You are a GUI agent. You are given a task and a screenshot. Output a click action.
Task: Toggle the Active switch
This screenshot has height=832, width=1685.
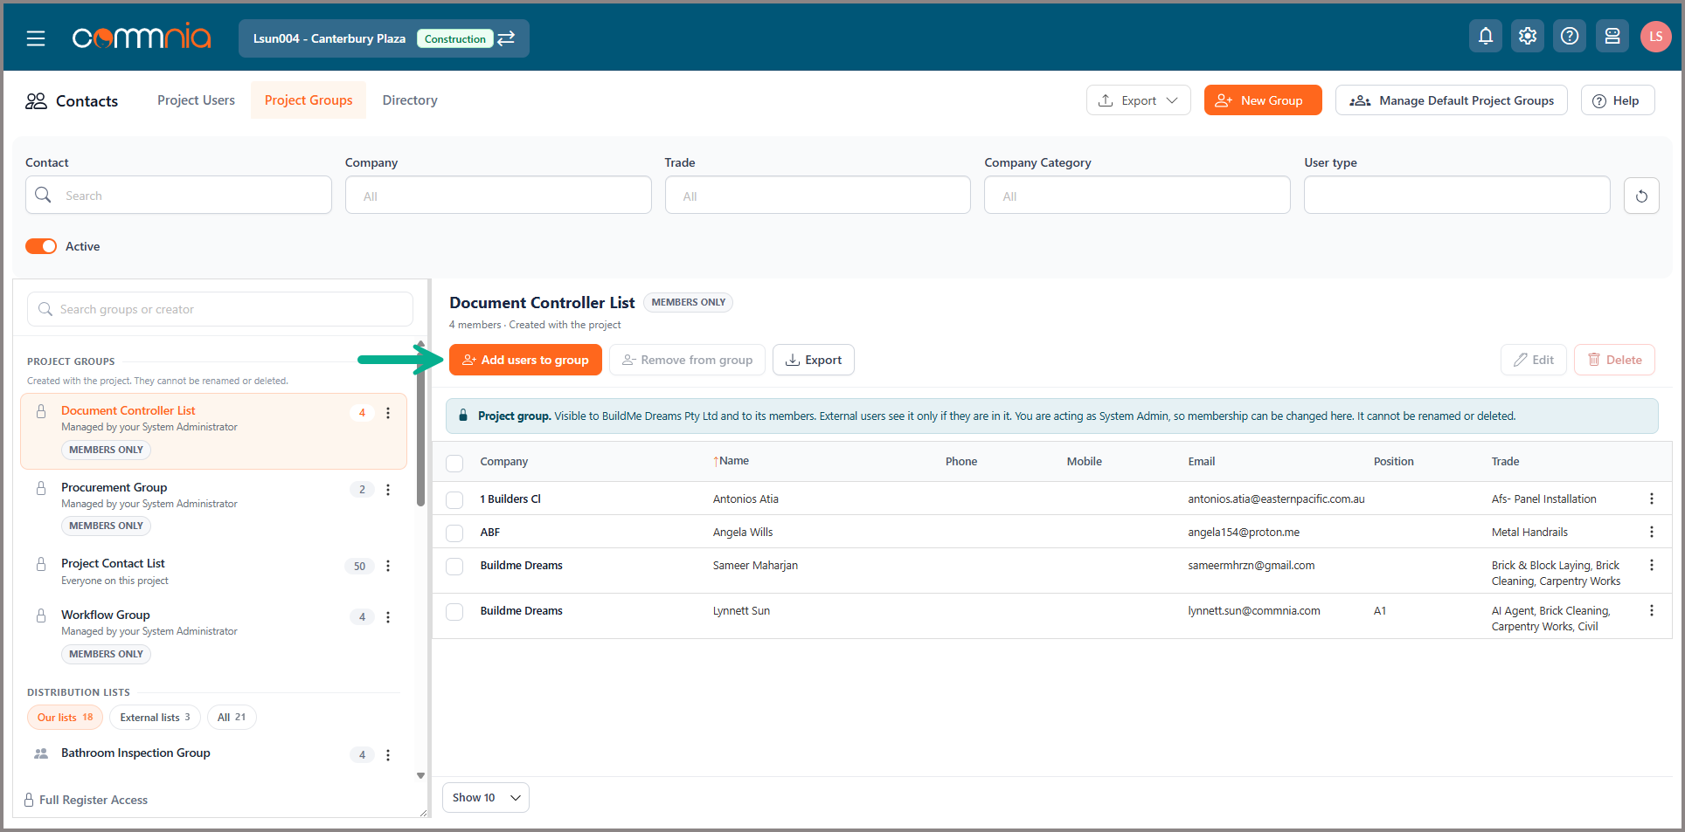coord(41,246)
